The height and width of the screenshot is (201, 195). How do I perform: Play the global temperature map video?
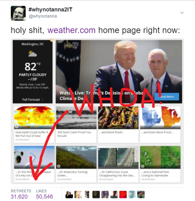(16, 126)
